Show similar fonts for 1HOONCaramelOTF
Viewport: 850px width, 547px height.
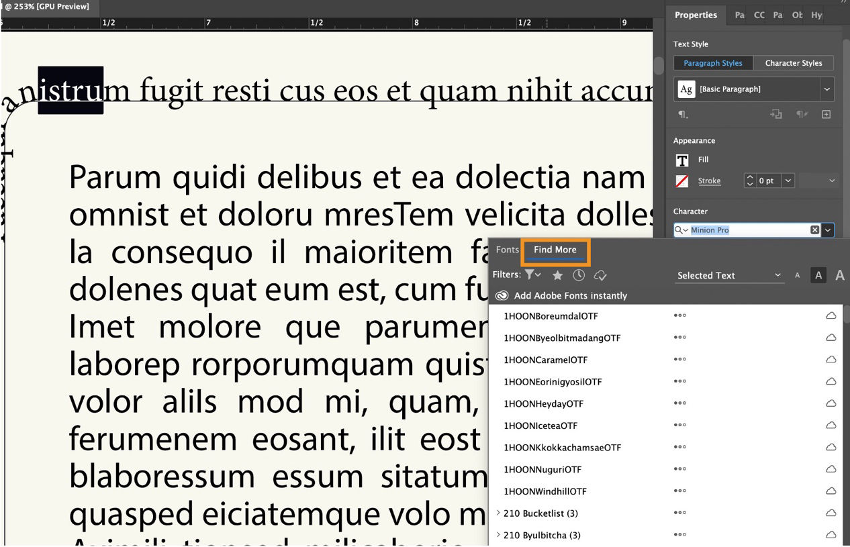(679, 360)
